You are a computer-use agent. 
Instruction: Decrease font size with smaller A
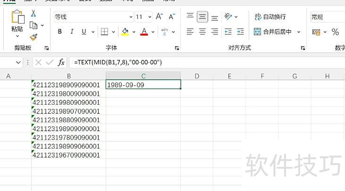point(172,17)
